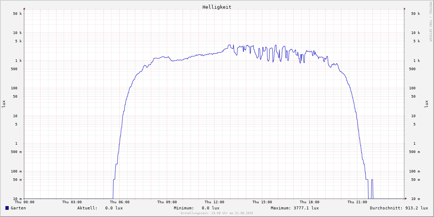Click the 10 k tick on left axis
Image resolution: width=434 pixels, height=217 pixels.
17,33
